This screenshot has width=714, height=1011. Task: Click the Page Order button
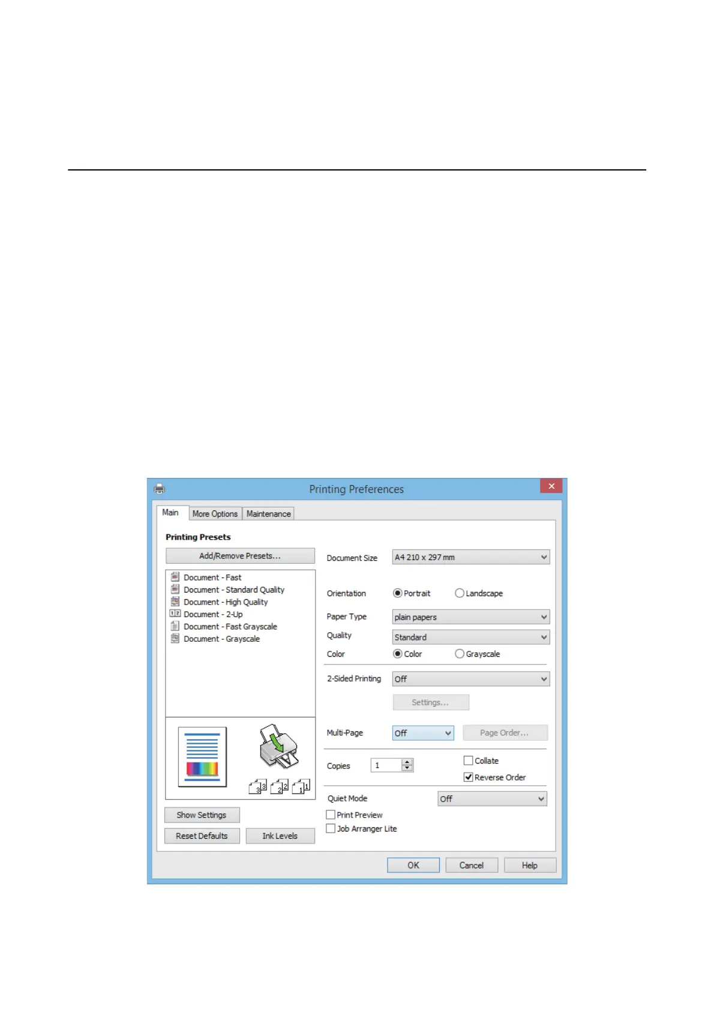click(505, 733)
